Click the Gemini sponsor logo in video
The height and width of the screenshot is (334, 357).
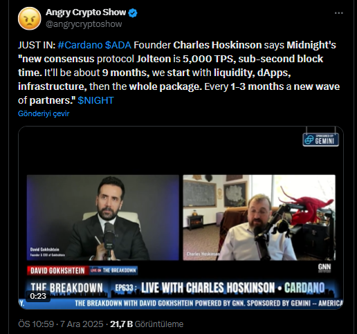pyautogui.click(x=320, y=140)
